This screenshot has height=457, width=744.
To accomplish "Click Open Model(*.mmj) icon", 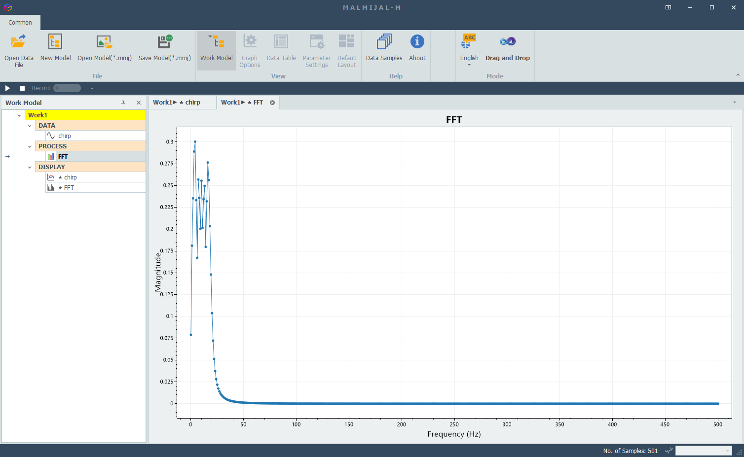I will pos(104,41).
